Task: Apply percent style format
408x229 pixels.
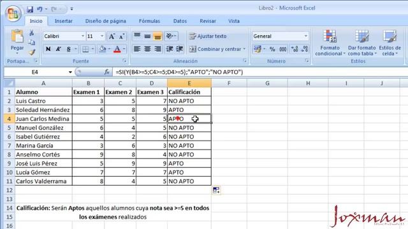Action: point(272,49)
